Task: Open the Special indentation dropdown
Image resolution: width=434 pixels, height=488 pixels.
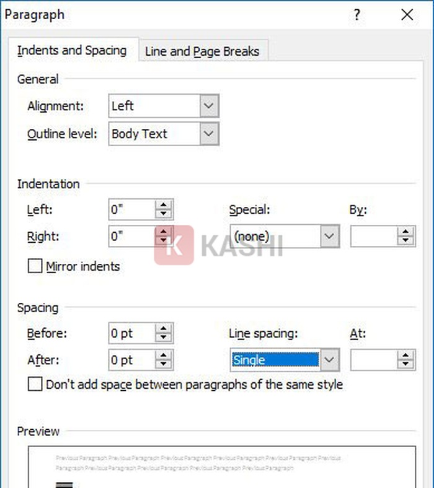Action: point(329,237)
